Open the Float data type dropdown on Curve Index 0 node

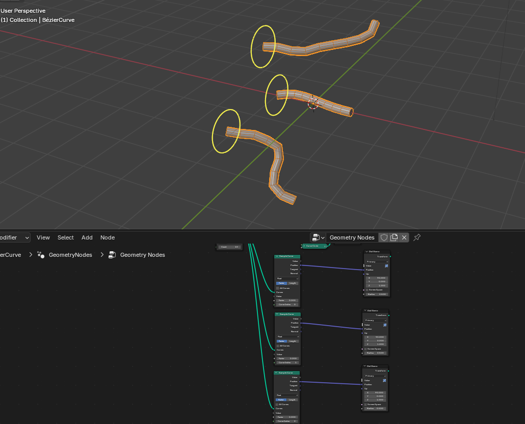tap(287, 279)
